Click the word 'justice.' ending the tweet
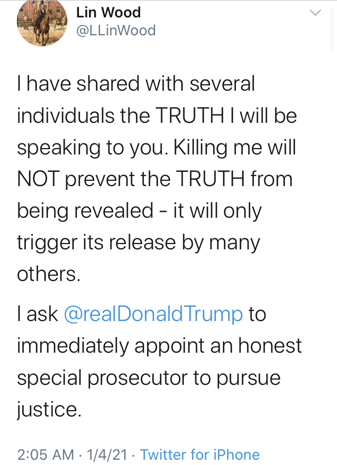 49,410
